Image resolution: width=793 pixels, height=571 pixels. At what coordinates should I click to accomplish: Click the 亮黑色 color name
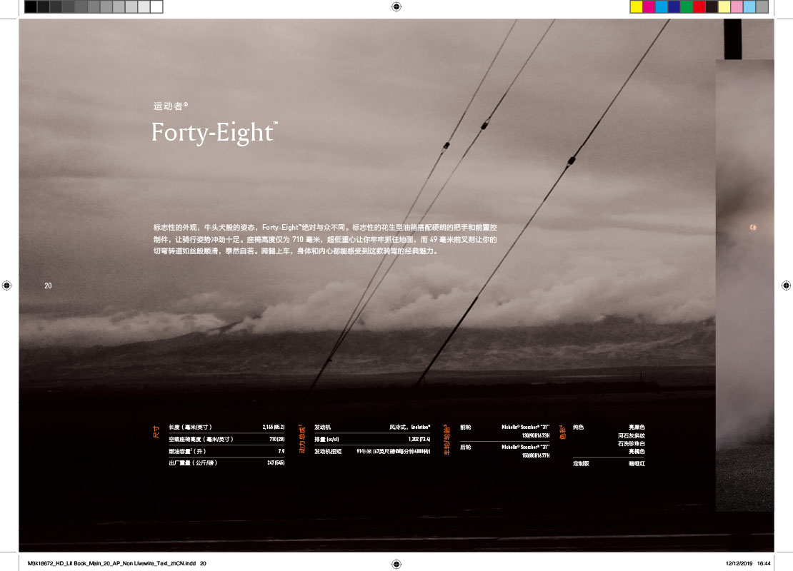pyautogui.click(x=637, y=428)
